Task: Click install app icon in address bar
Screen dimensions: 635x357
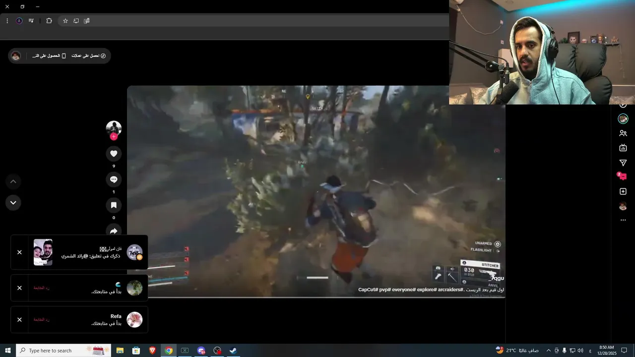Action: click(x=76, y=21)
